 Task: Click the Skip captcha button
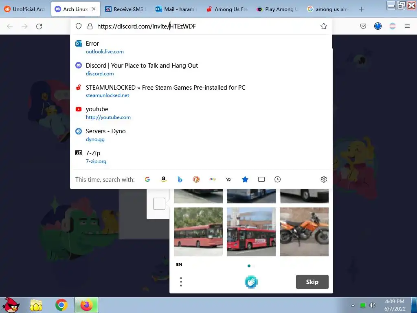point(312,282)
